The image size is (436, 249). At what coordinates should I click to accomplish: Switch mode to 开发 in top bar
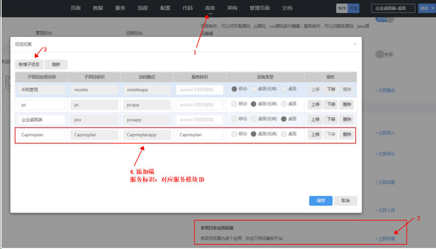click(354, 8)
